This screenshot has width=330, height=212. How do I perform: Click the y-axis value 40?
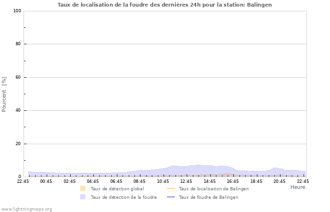(18, 110)
